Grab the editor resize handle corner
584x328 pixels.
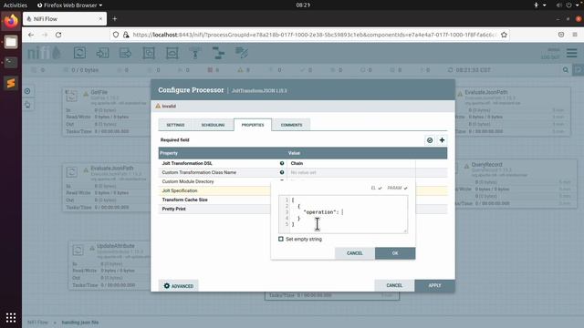tap(405, 231)
